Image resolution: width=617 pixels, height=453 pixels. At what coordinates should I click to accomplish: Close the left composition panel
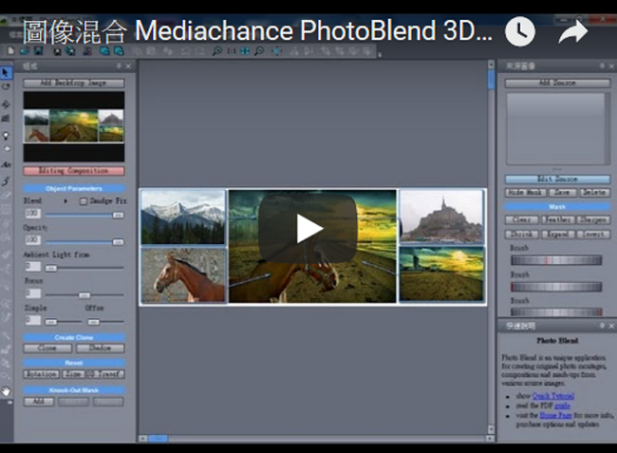pos(128,66)
